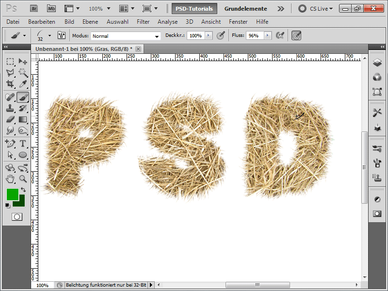Screen dimensions: 388x291
Task: Activate the Pen tool
Action: point(10,143)
